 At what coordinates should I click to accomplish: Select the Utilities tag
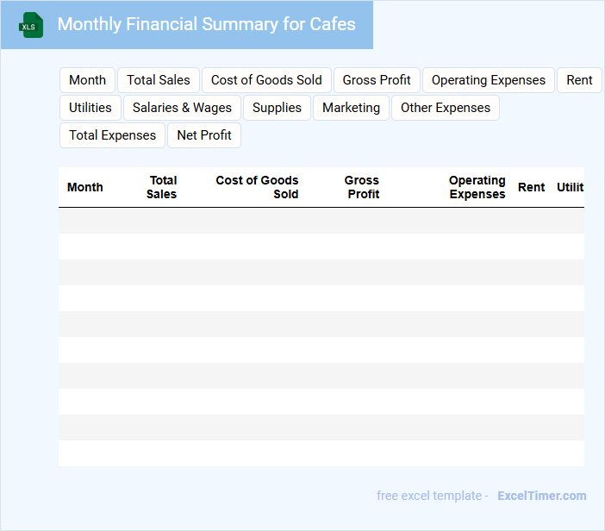tap(90, 108)
